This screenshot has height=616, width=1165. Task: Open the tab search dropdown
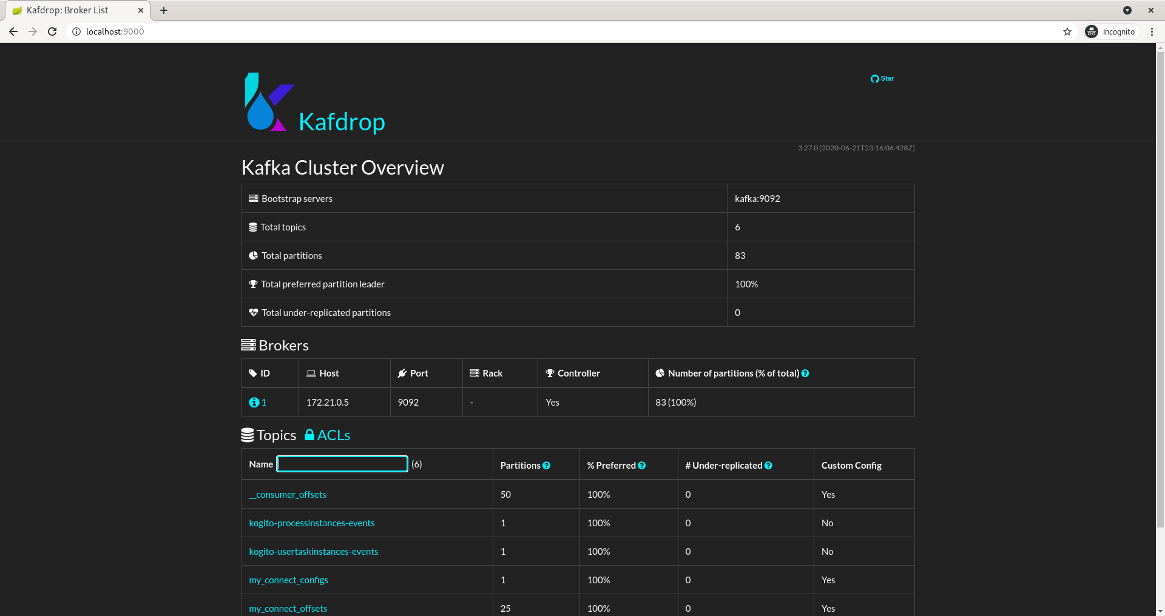click(x=1127, y=10)
